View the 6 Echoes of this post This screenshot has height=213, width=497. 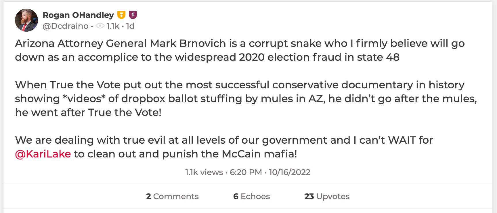pyautogui.click(x=251, y=196)
